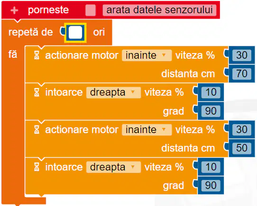Select the porneste start block label
The width and height of the screenshot is (257, 206).
tap(48, 10)
